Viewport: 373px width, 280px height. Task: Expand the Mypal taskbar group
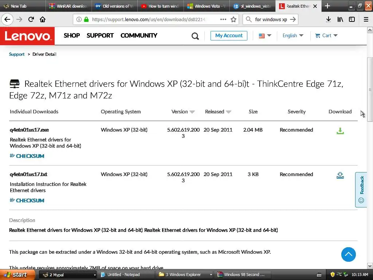point(94,275)
